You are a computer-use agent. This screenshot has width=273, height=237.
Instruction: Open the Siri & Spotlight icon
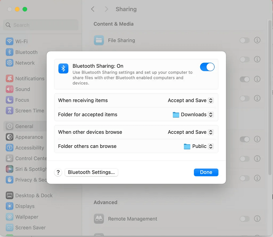pyautogui.click(x=10, y=169)
